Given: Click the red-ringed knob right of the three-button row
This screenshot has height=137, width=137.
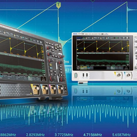Looking at the screenshot, I should (62, 57).
